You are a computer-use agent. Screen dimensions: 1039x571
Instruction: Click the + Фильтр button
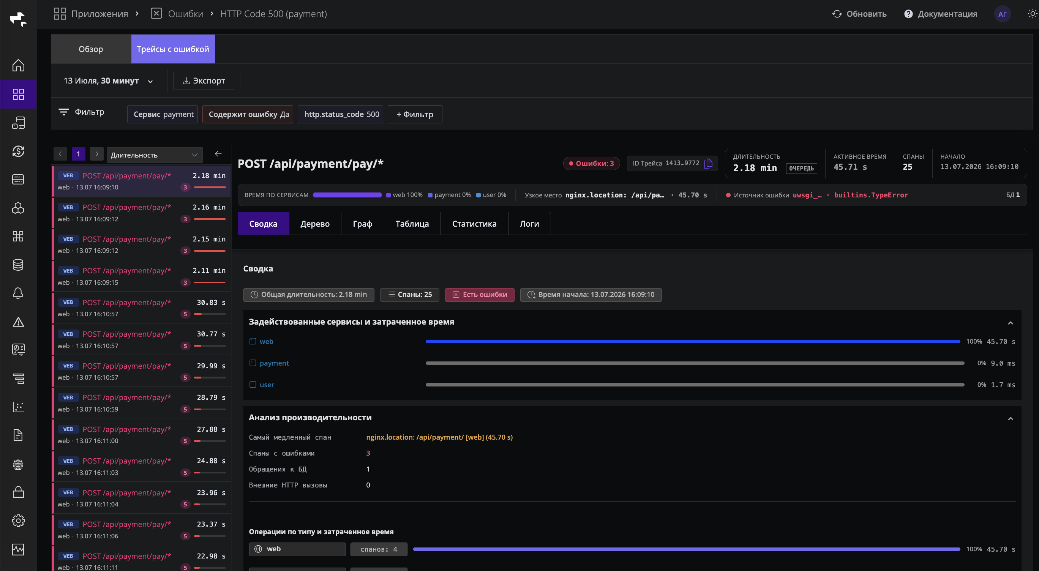coord(415,114)
